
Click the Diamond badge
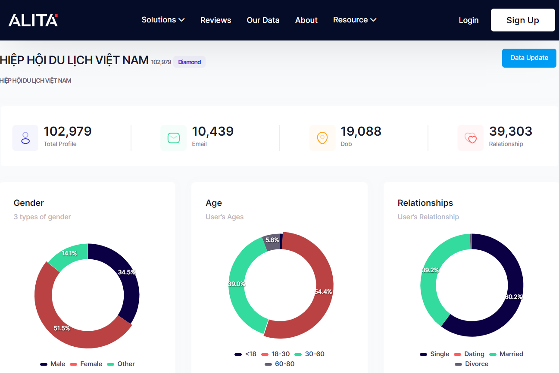click(190, 62)
